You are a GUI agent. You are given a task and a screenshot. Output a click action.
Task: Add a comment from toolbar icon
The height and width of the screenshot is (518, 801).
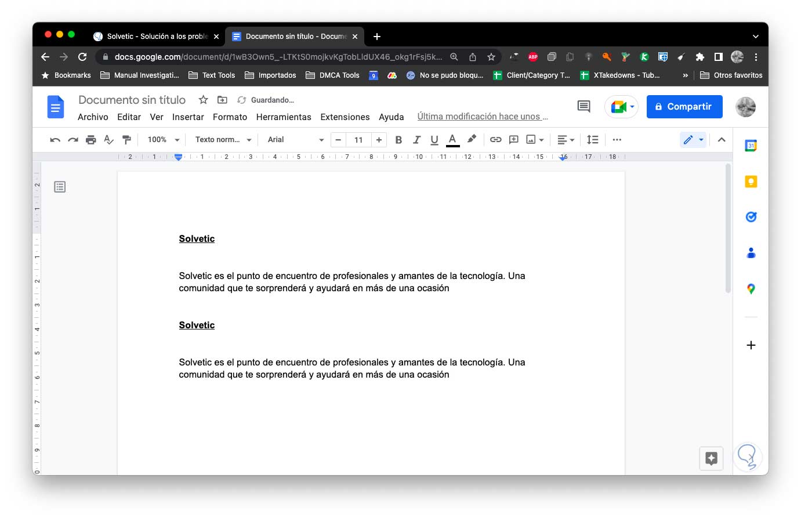(514, 140)
